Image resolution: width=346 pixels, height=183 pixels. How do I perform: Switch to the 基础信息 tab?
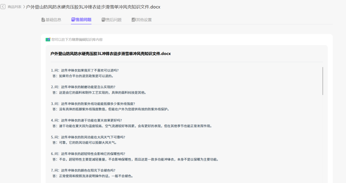pyautogui.click(x=51, y=20)
